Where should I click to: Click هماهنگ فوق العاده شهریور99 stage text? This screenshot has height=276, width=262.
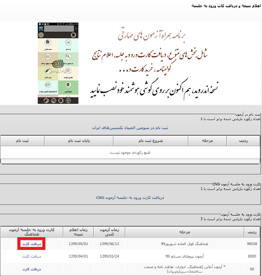coord(184,244)
